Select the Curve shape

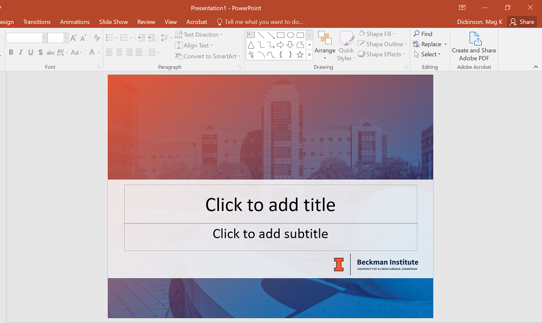click(270, 55)
